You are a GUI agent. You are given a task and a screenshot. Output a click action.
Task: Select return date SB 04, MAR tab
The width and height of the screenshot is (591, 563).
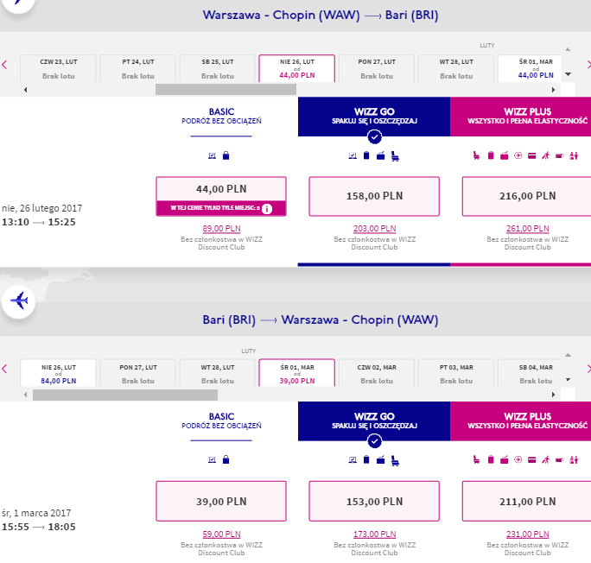(x=530, y=373)
